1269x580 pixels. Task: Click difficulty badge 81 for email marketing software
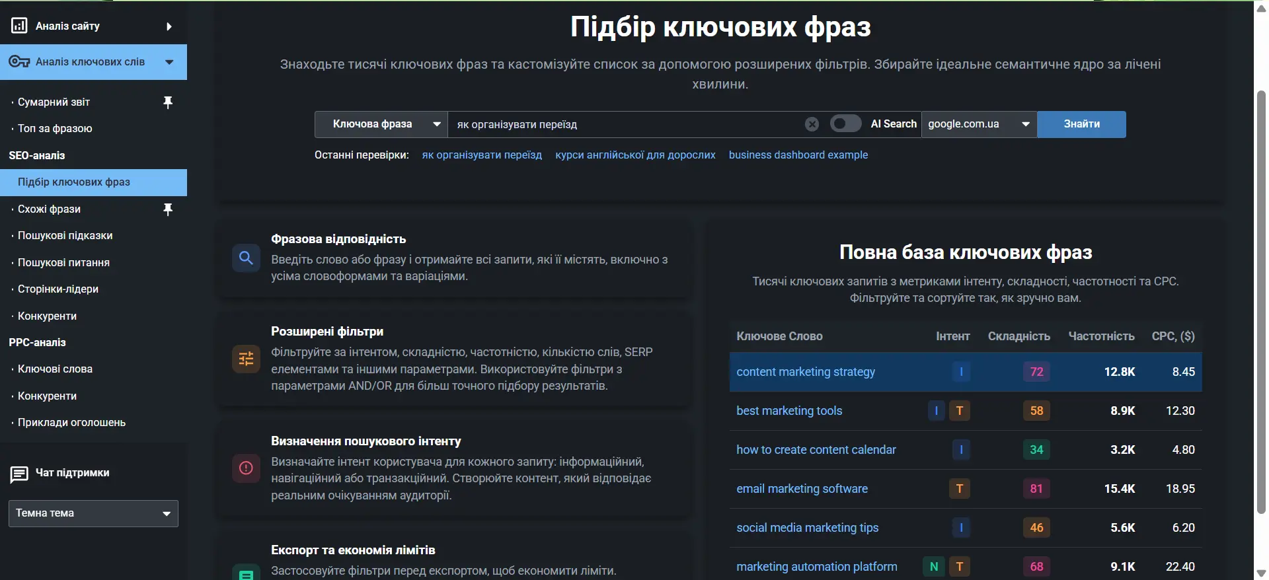pos(1036,489)
